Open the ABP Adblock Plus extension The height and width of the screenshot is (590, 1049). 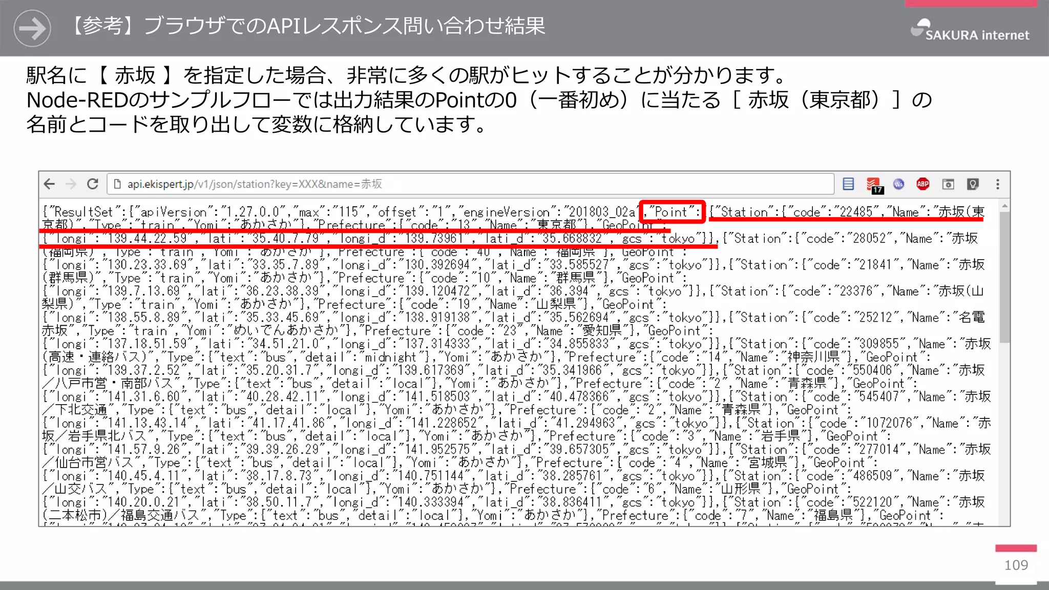[x=923, y=184]
